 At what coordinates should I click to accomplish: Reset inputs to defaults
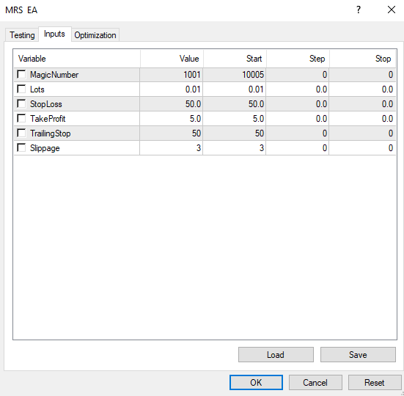coord(375,382)
